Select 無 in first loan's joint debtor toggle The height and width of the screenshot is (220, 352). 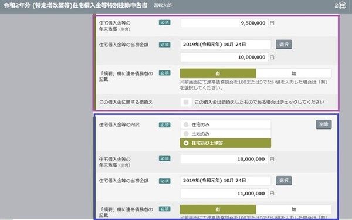click(294, 73)
